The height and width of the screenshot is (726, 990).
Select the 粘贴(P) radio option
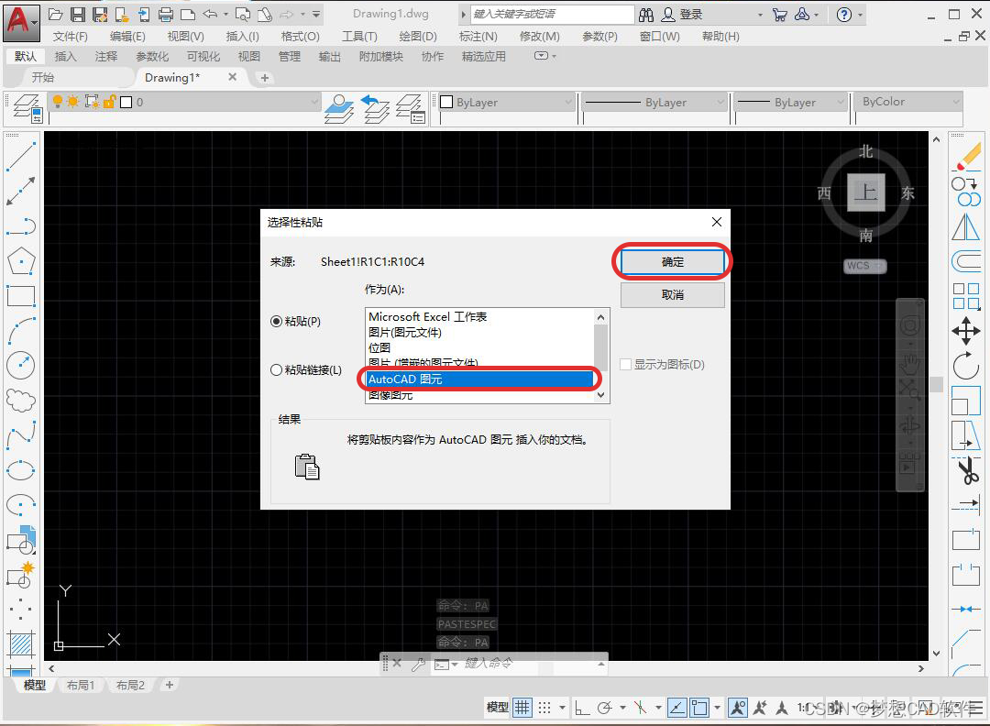(295, 322)
